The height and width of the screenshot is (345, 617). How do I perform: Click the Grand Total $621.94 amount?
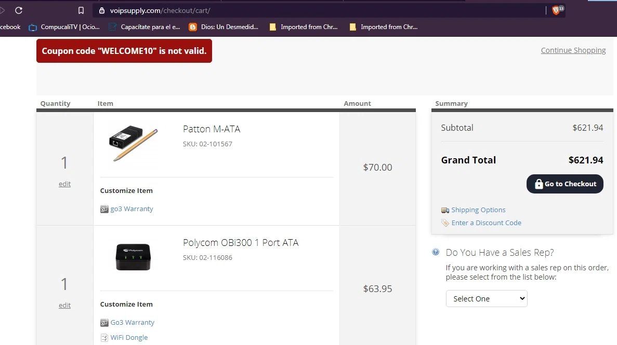pos(585,160)
